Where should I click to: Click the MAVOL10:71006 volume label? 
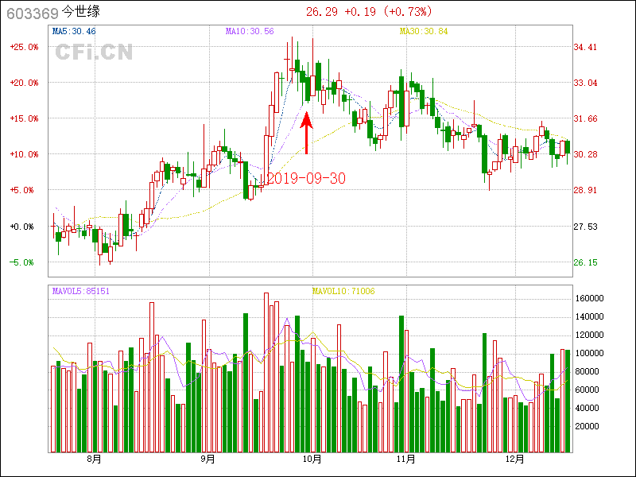(x=343, y=291)
